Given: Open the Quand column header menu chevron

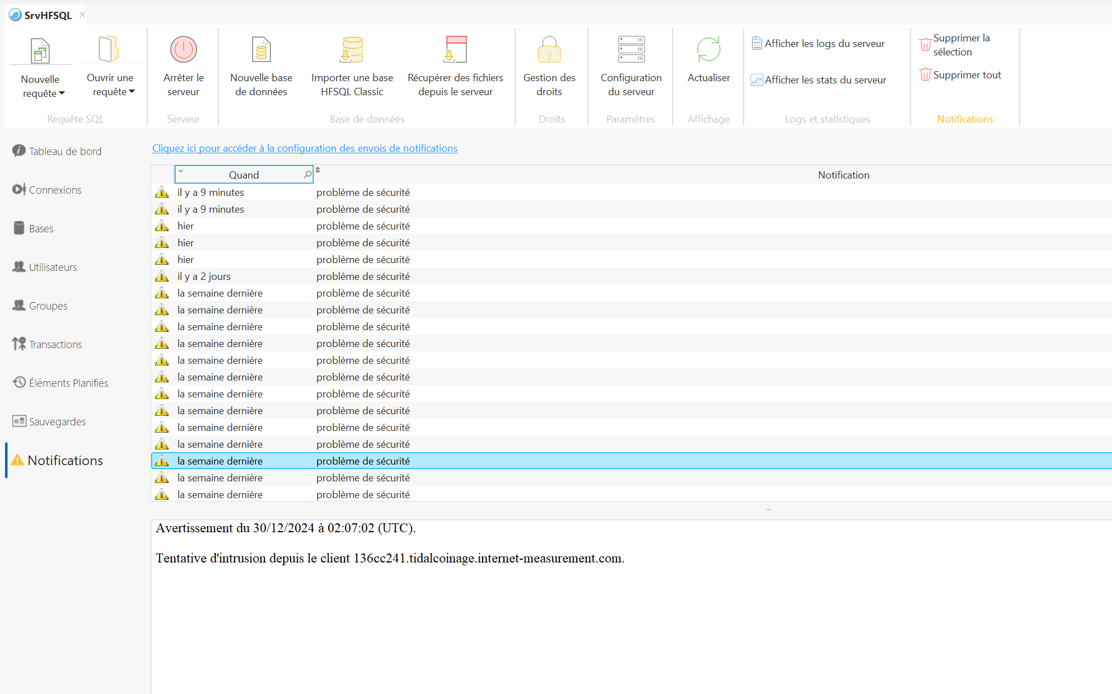Looking at the screenshot, I should click(x=181, y=171).
